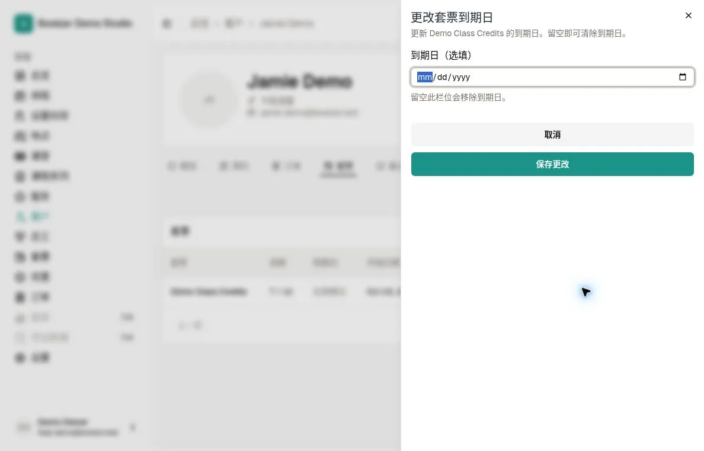Click the 取消 button
Viewport: 704px width, 451px height.
[x=552, y=135]
